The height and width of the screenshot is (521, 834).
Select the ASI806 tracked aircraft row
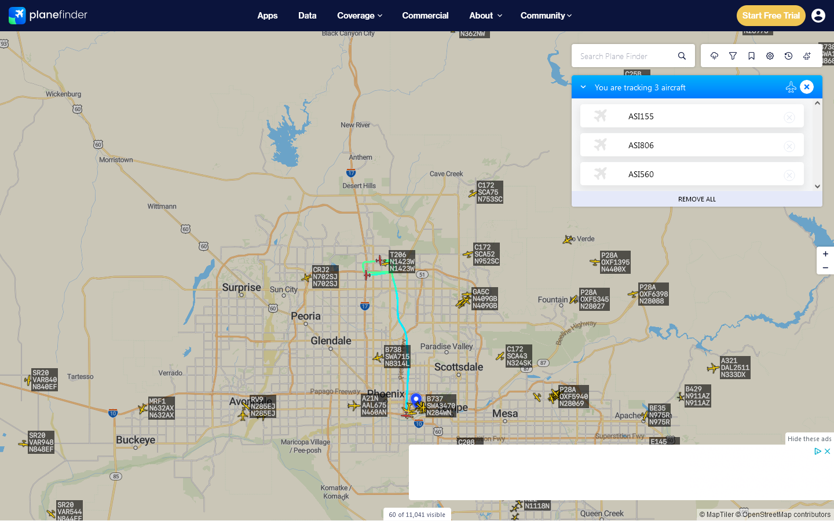(692, 145)
